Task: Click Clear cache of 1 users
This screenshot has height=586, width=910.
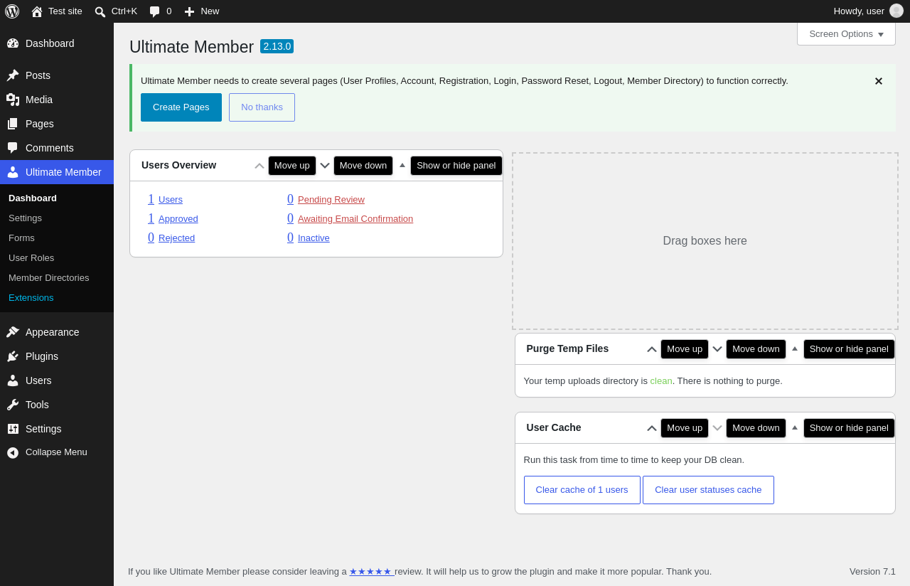Action: [582, 490]
